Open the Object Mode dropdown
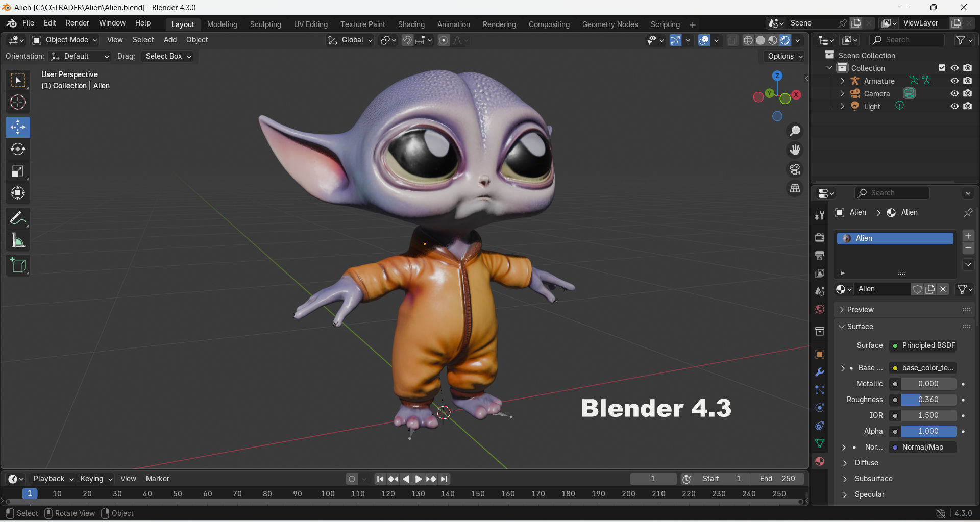 click(x=64, y=40)
